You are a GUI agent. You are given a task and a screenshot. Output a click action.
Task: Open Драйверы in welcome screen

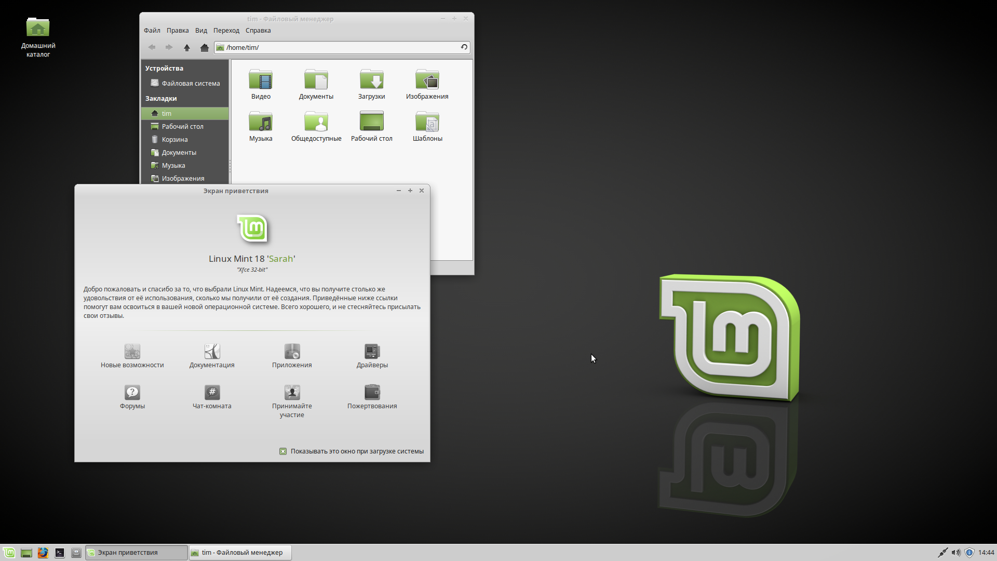tap(372, 356)
